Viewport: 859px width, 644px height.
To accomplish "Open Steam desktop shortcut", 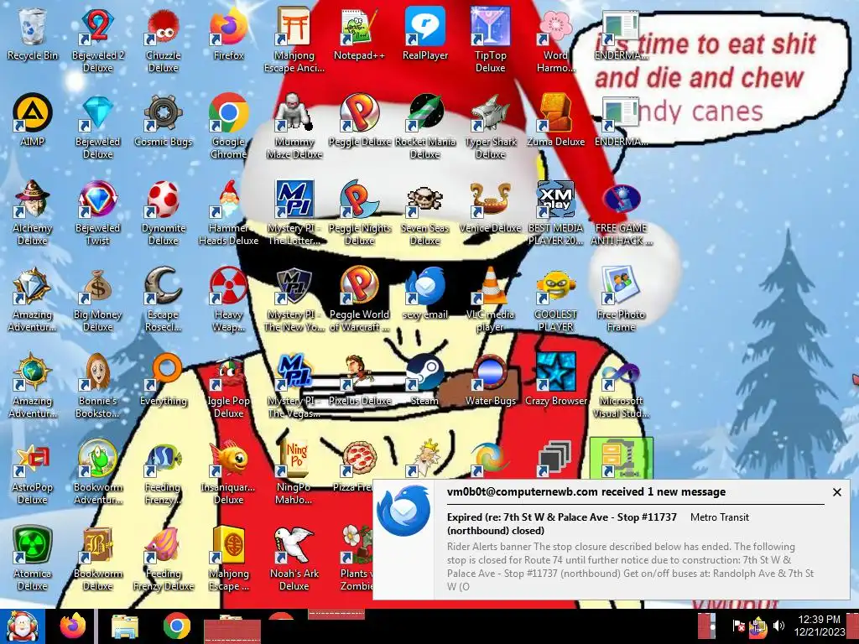I will [x=425, y=380].
